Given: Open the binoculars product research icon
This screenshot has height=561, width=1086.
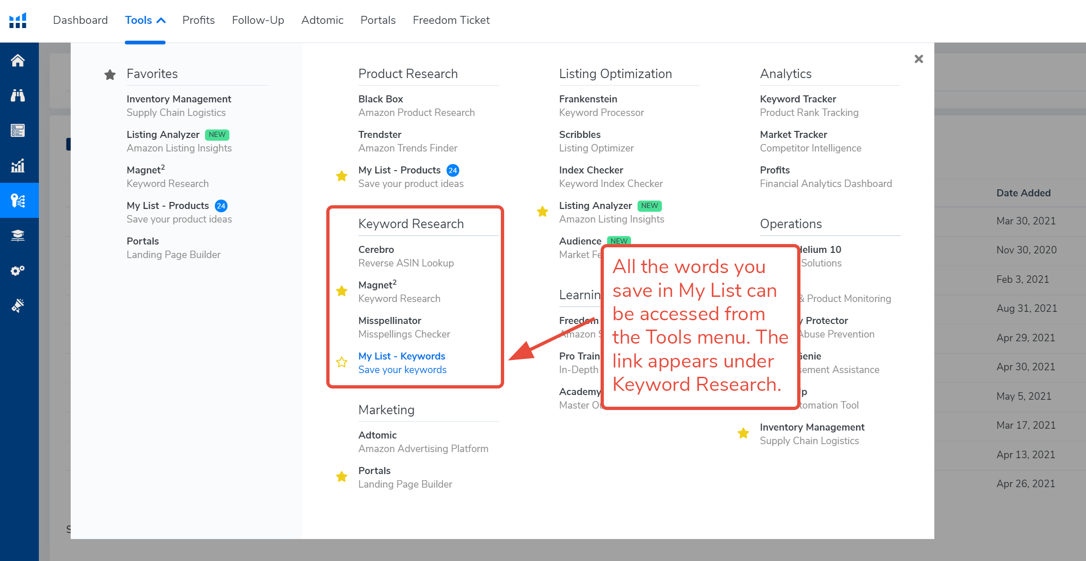Looking at the screenshot, I should [18, 95].
